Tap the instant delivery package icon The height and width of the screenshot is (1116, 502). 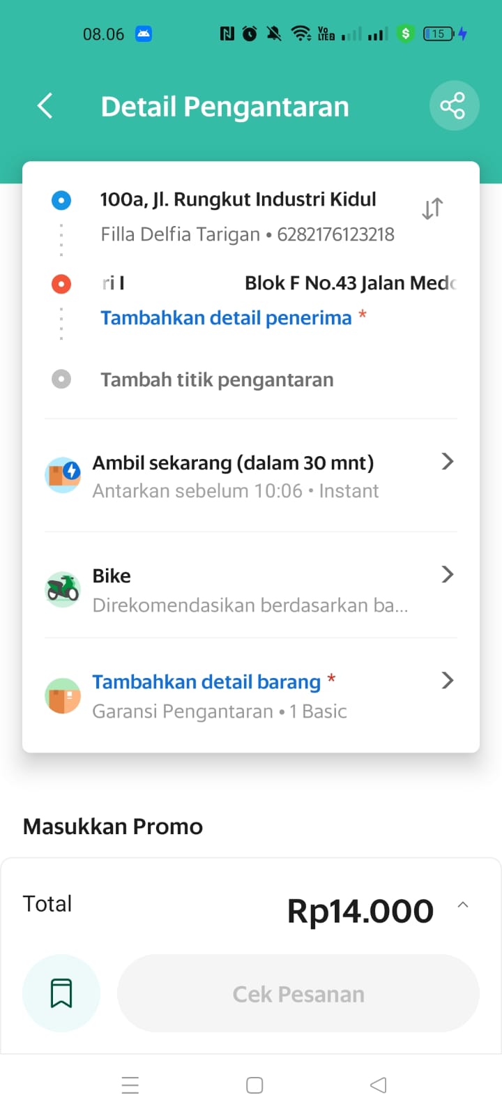[x=63, y=475]
